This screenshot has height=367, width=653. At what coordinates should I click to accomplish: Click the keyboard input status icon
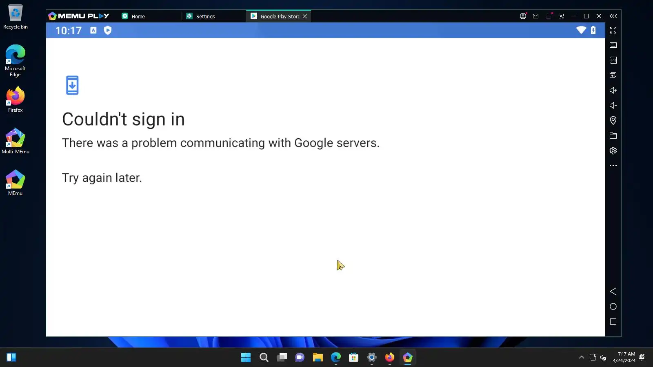[x=93, y=30]
